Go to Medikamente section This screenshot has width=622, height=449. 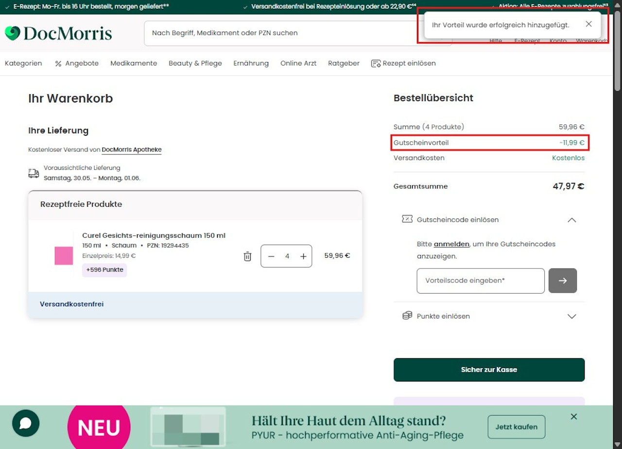[x=134, y=63]
